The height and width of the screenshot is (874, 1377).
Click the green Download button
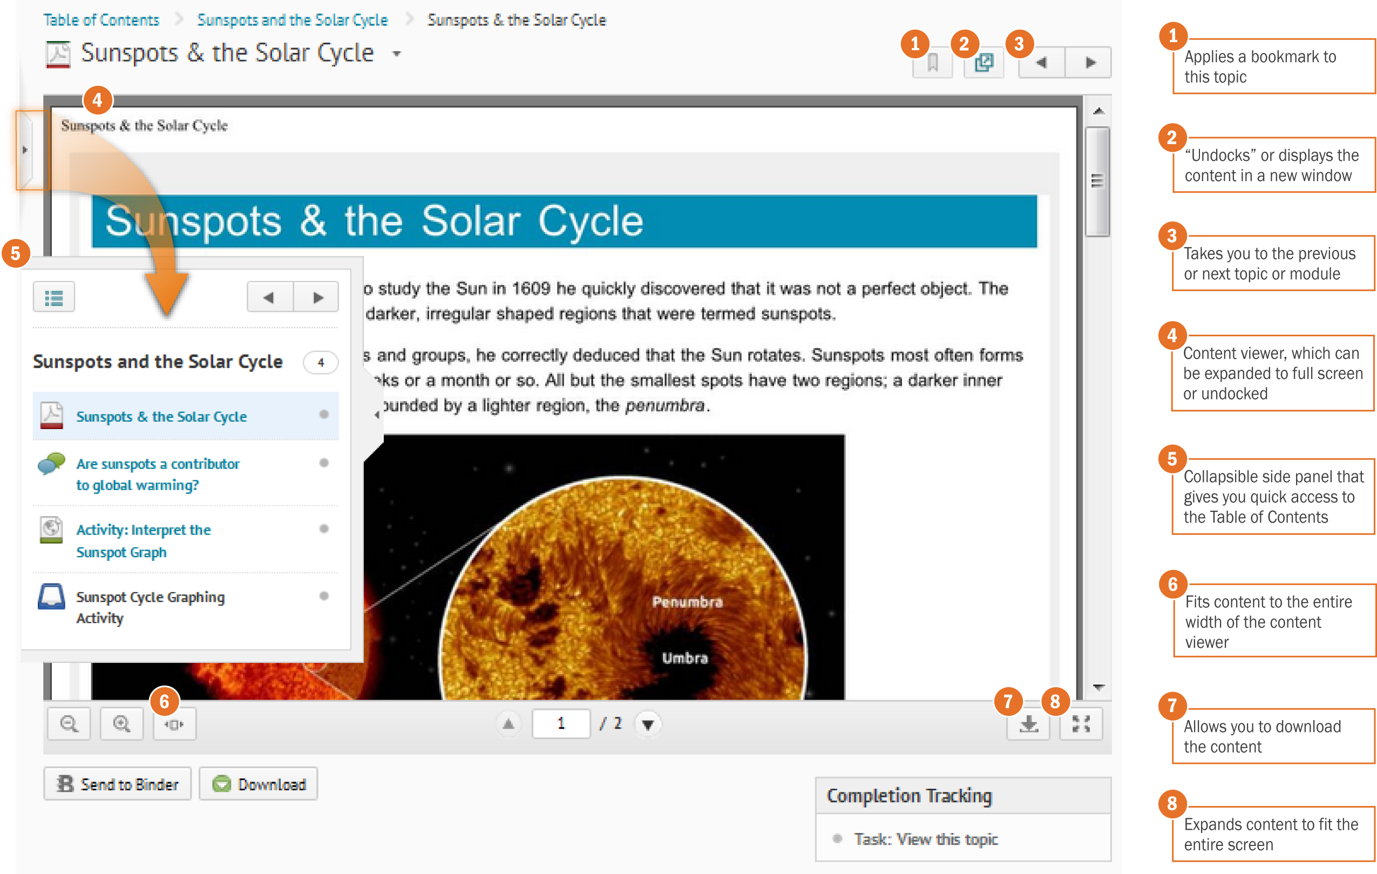259,784
